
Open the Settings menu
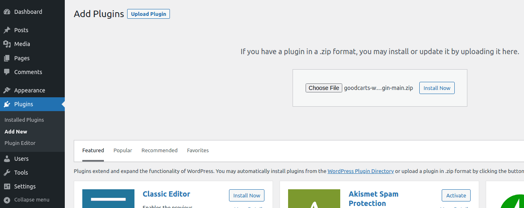pyautogui.click(x=32, y=186)
